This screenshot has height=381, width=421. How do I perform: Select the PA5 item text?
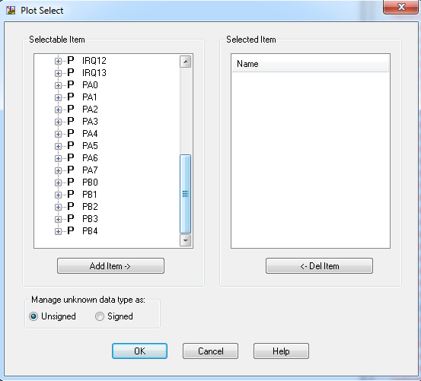coord(90,146)
